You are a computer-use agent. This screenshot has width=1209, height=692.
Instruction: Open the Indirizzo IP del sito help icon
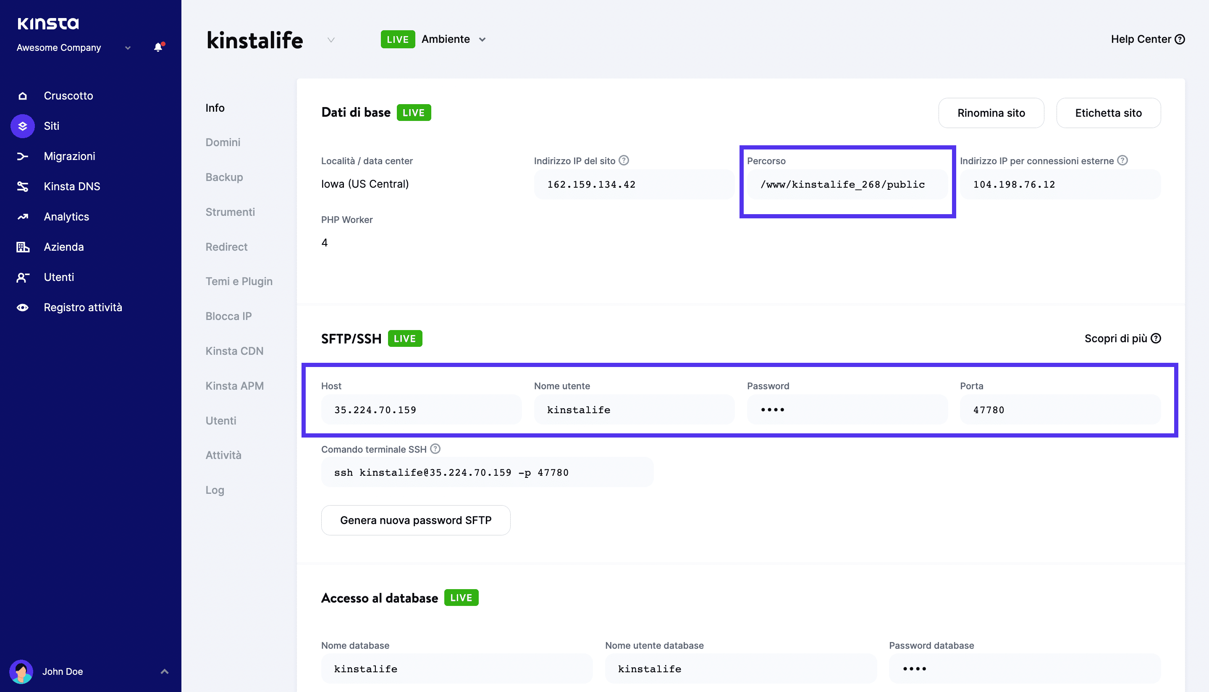[624, 160]
